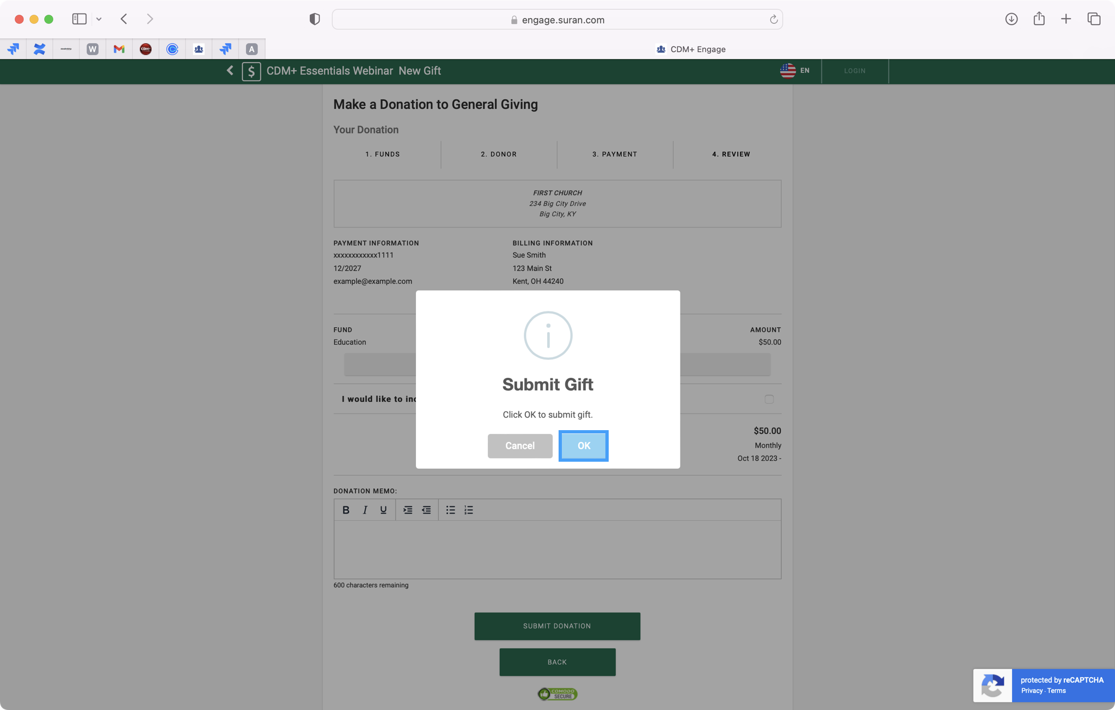Switch to the 1. Funds step tab

point(382,155)
